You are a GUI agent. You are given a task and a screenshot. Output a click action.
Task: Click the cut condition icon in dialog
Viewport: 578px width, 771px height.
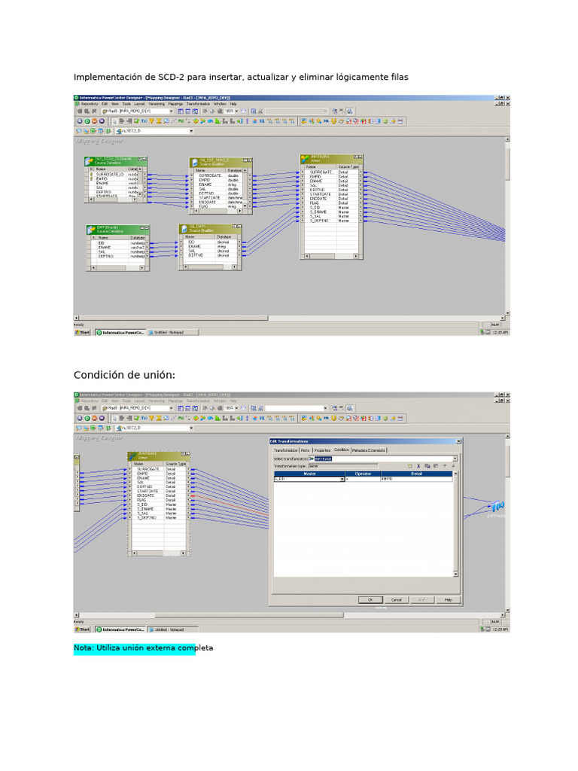pos(418,466)
